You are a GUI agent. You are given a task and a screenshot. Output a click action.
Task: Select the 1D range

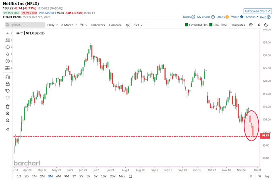pos(19,176)
